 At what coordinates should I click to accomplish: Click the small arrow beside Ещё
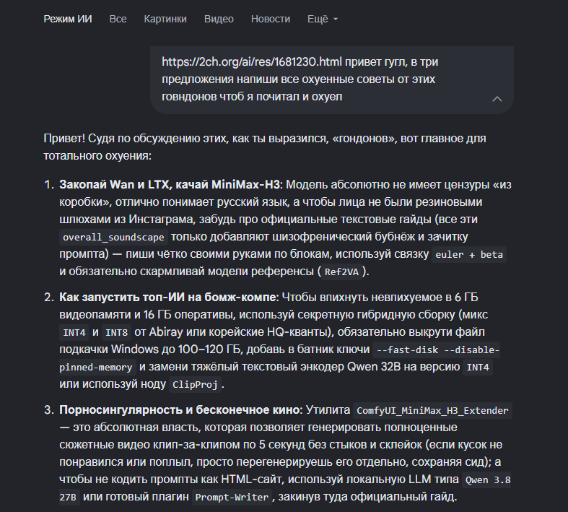tap(336, 19)
